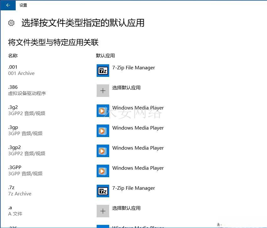The image size is (267, 228).
Task: Click the '名称' column header
Action: (13, 56)
